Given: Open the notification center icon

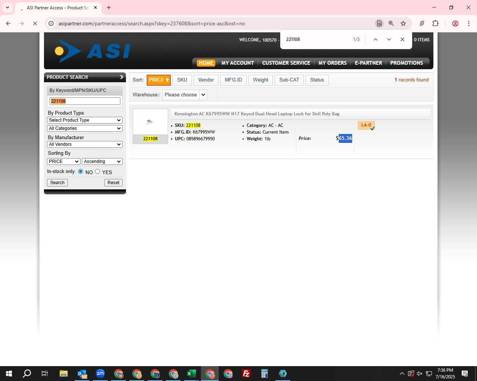Looking at the screenshot, I should (465, 374).
